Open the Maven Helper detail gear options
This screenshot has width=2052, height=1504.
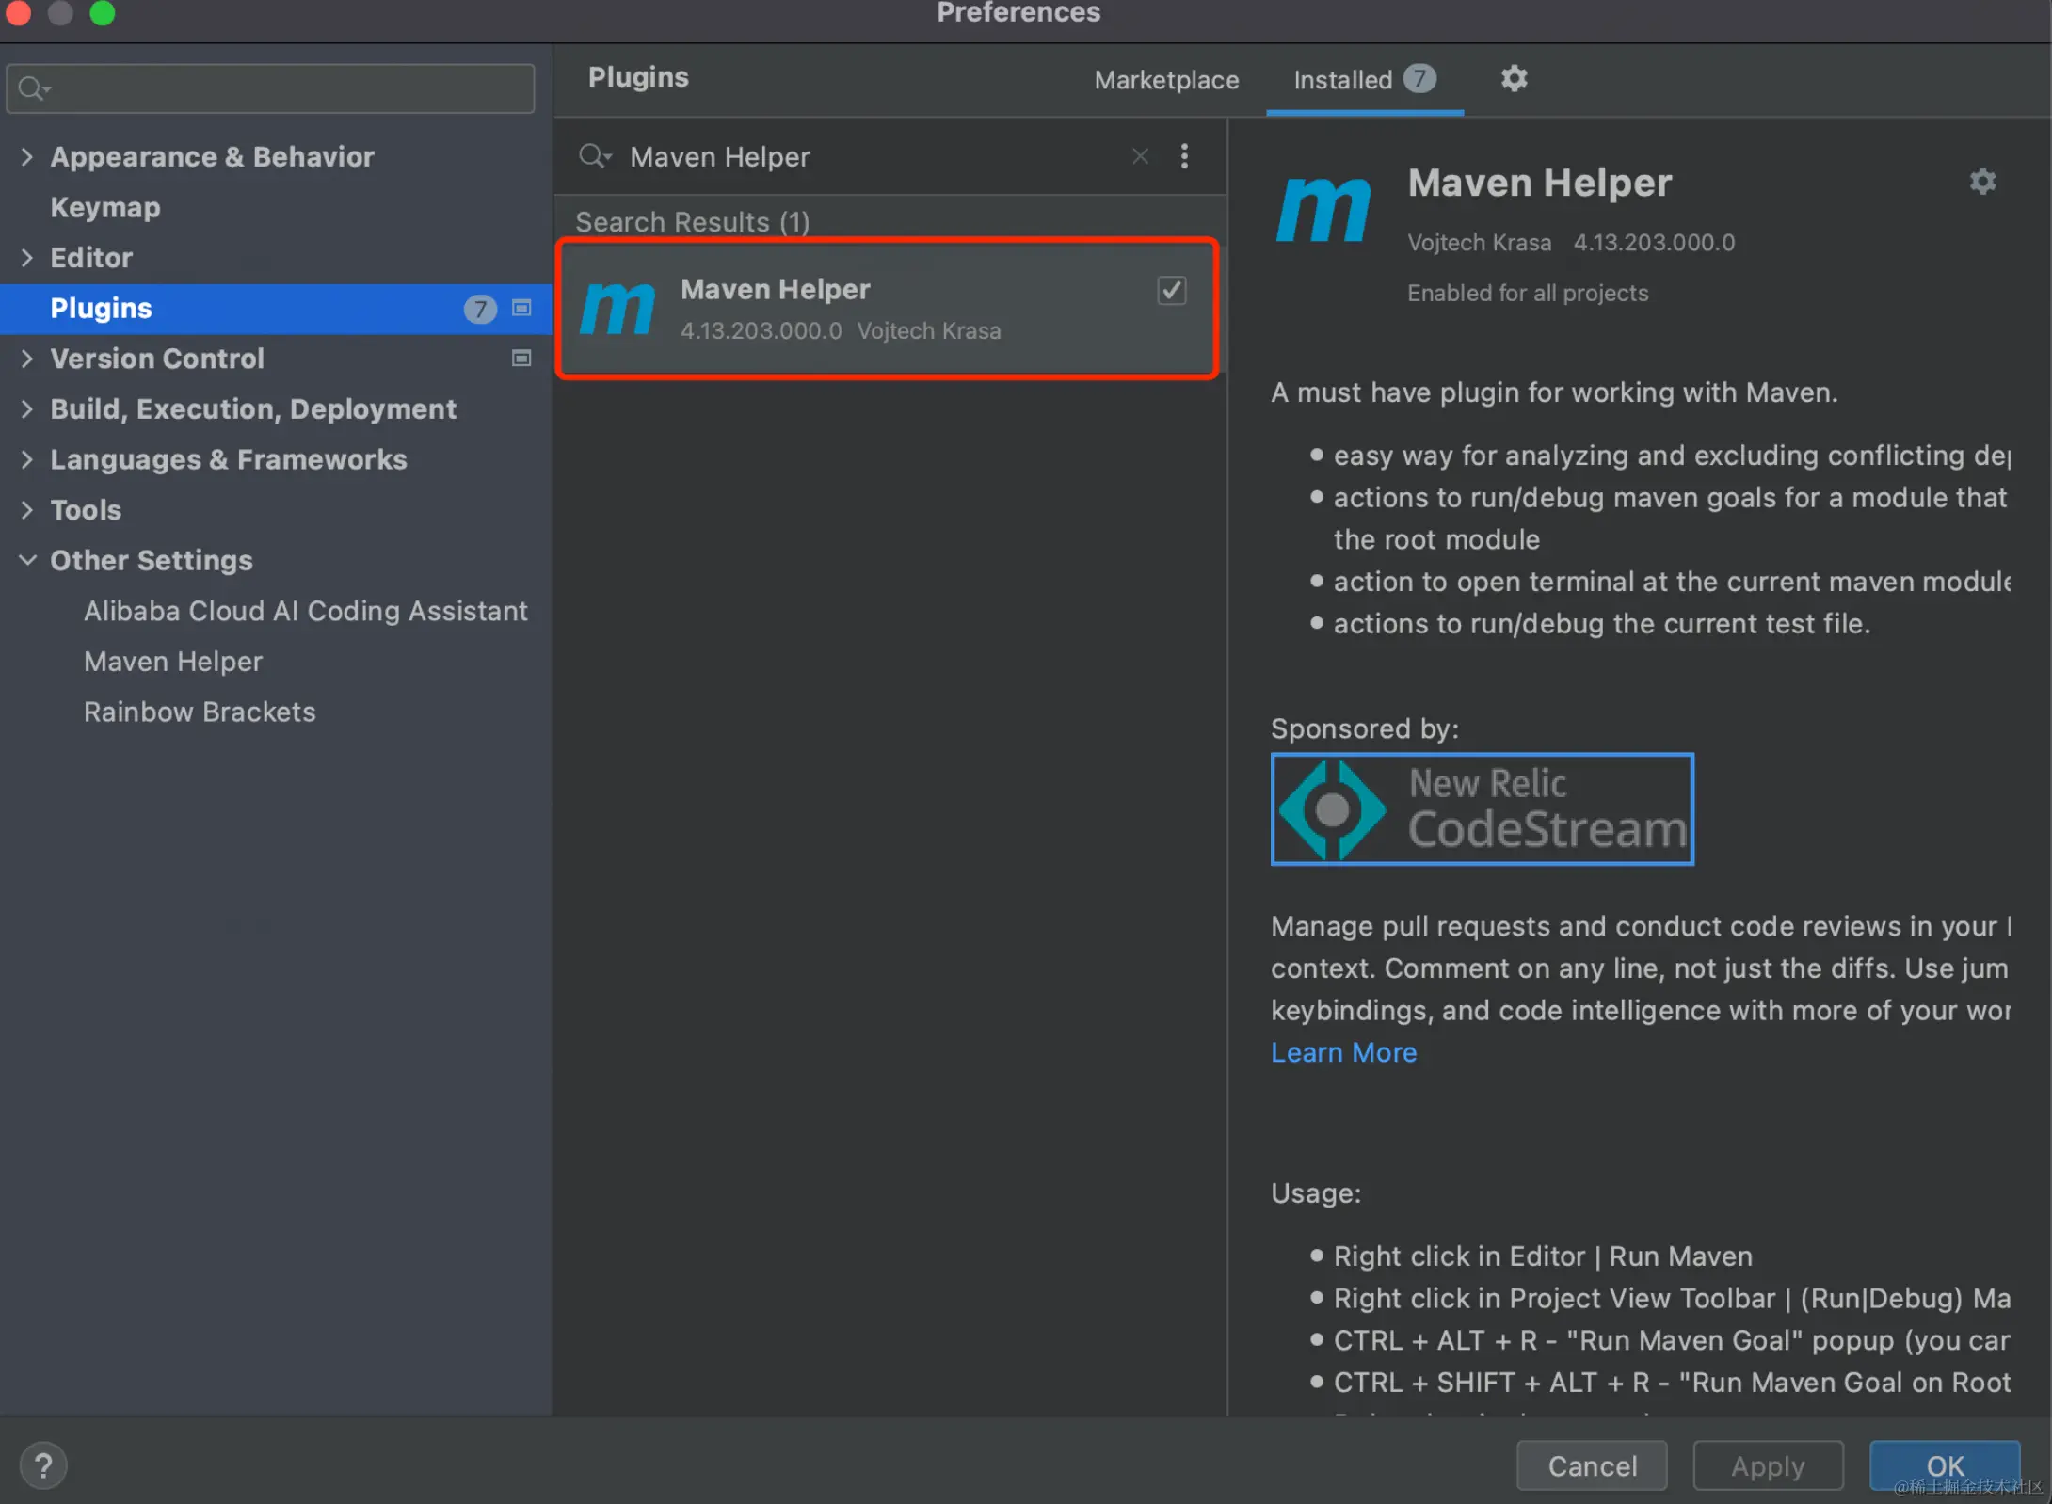pyautogui.click(x=1982, y=181)
